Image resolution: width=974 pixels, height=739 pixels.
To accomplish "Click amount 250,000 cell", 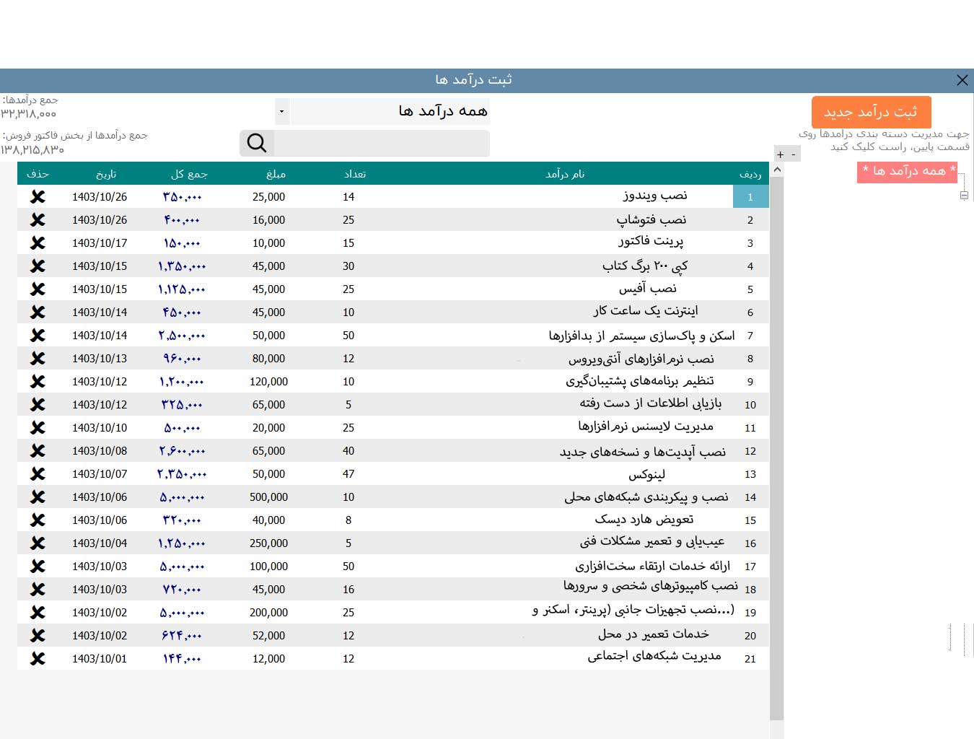I will click(268, 543).
